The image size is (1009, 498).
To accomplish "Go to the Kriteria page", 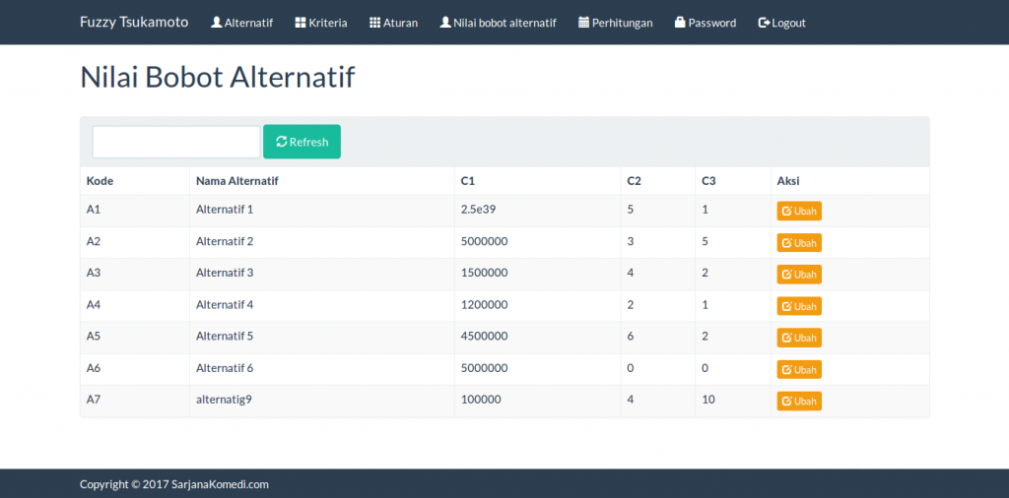I will pyautogui.click(x=321, y=23).
